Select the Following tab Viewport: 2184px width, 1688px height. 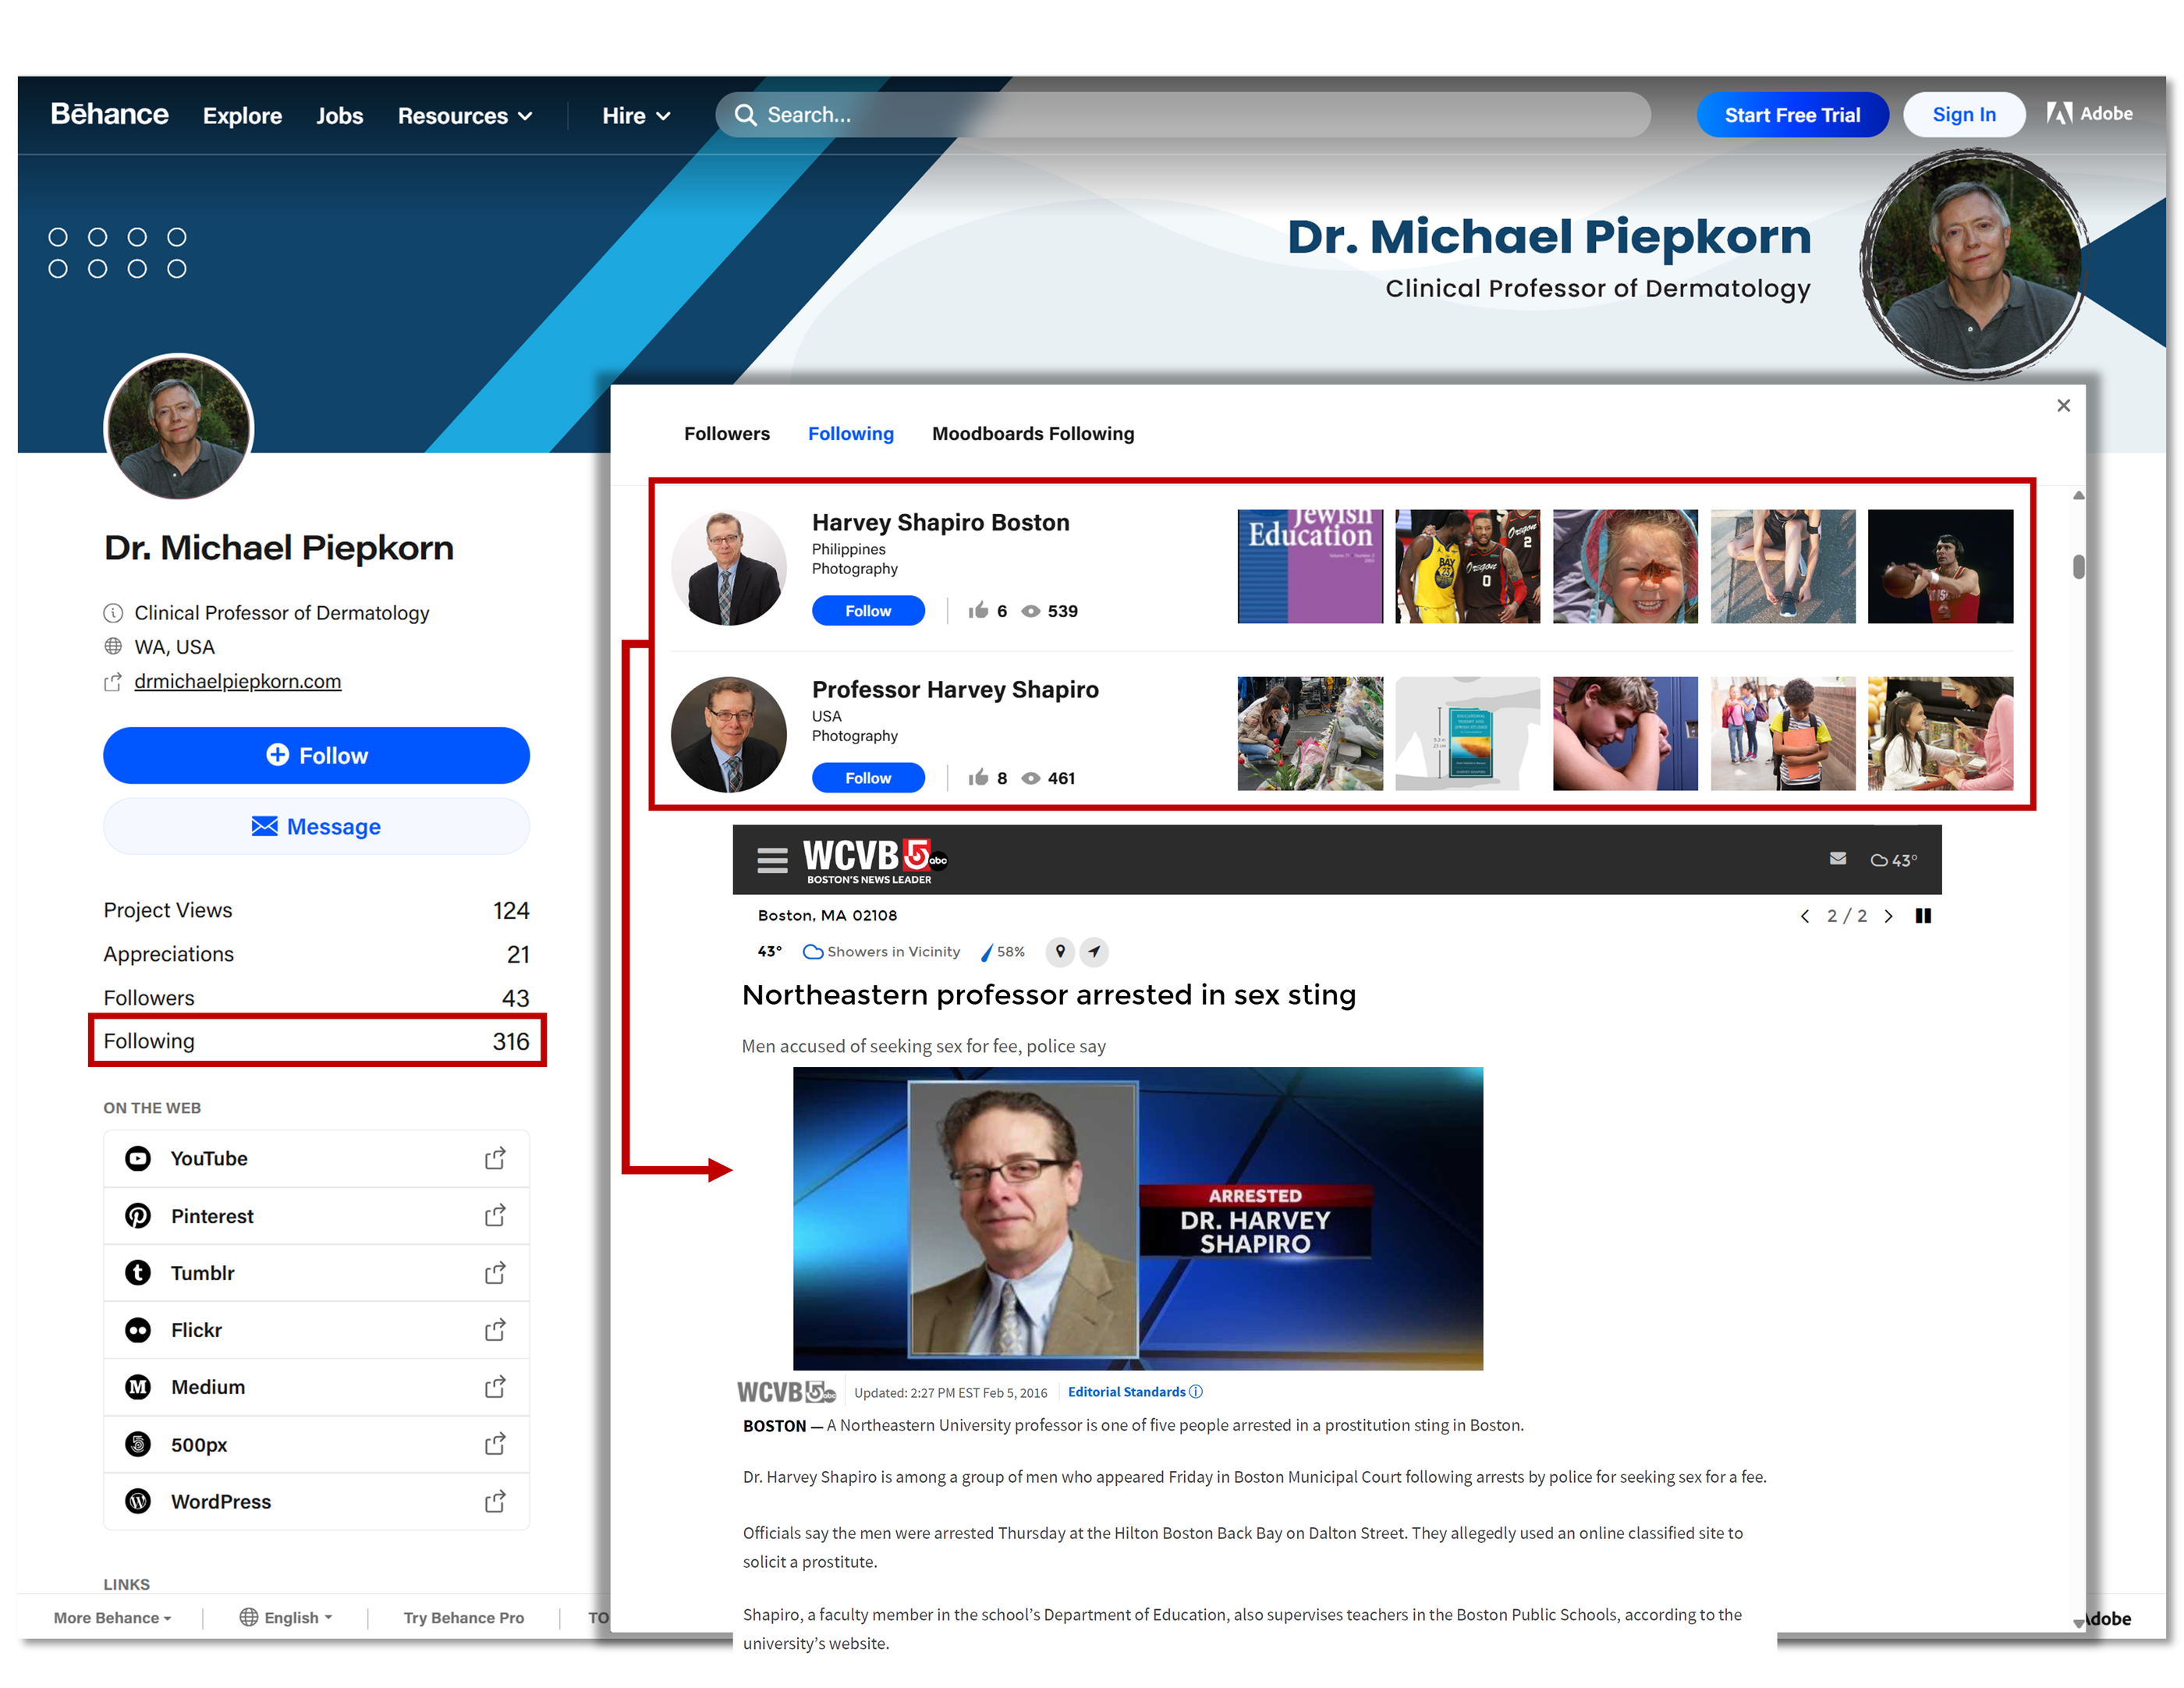pos(851,434)
